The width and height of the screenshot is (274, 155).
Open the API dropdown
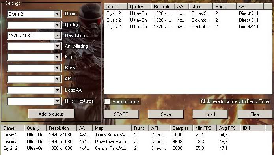[x=34, y=79]
